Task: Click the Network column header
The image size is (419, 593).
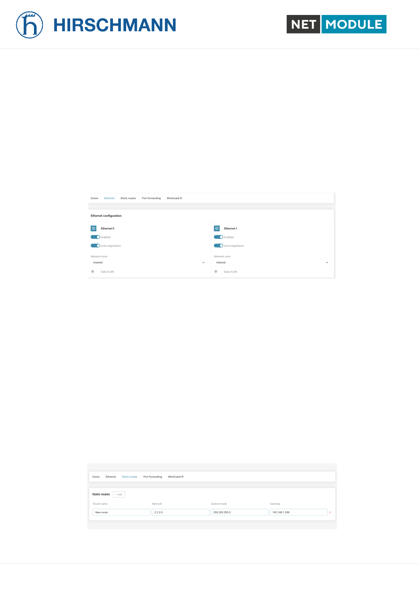Action: 157,504
